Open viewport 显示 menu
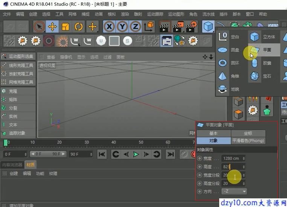 (81, 57)
